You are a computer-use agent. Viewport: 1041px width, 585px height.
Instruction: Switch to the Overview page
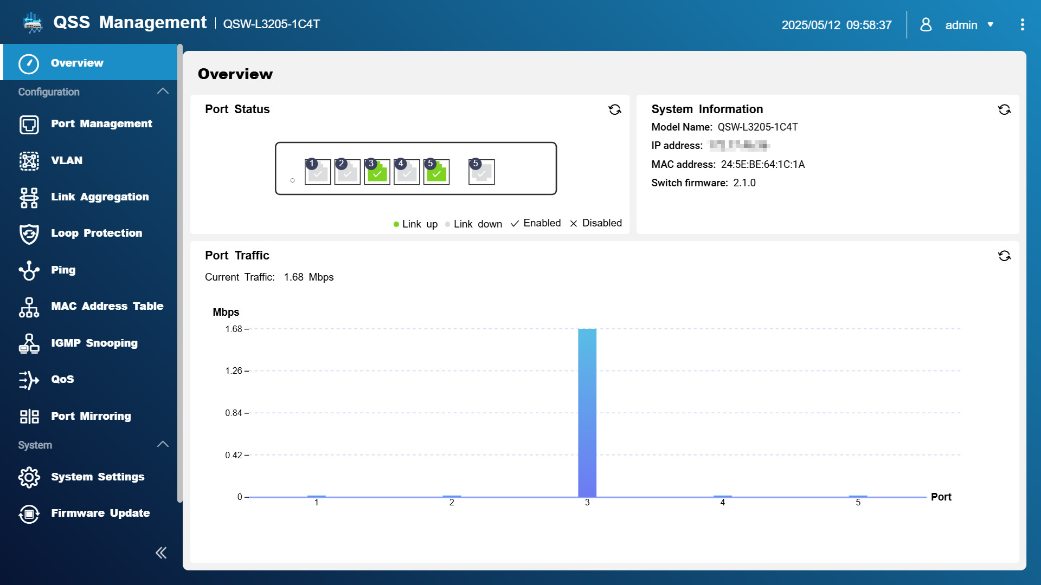coord(77,62)
